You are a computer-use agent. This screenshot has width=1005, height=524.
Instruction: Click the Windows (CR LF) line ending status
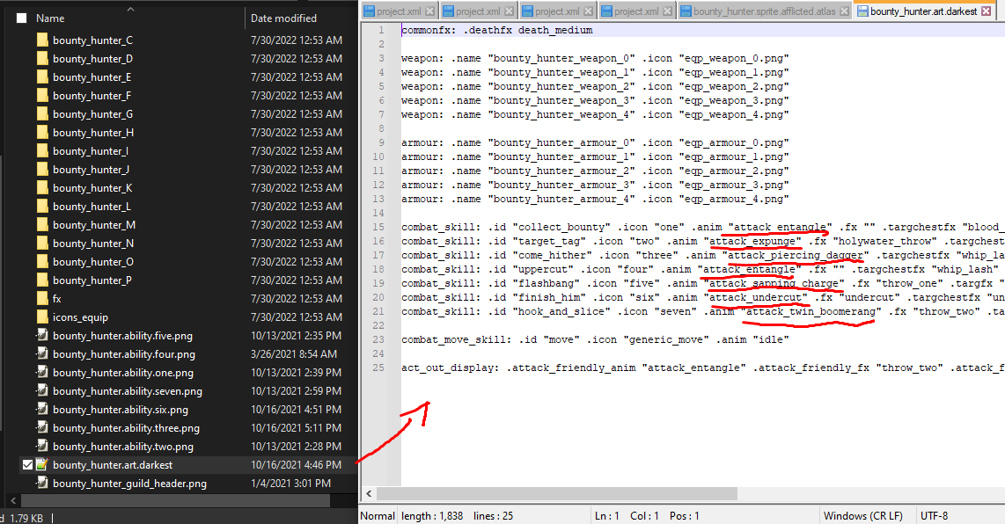pyautogui.click(x=862, y=516)
